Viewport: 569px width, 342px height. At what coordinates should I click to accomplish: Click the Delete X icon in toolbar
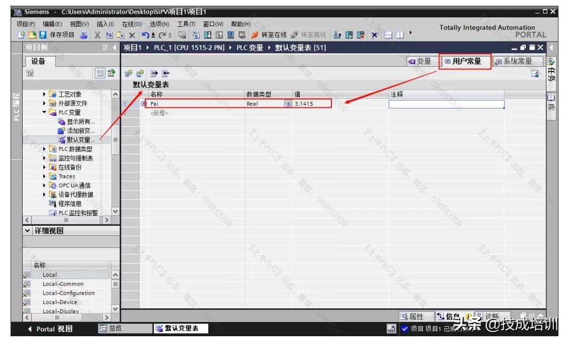[132, 35]
